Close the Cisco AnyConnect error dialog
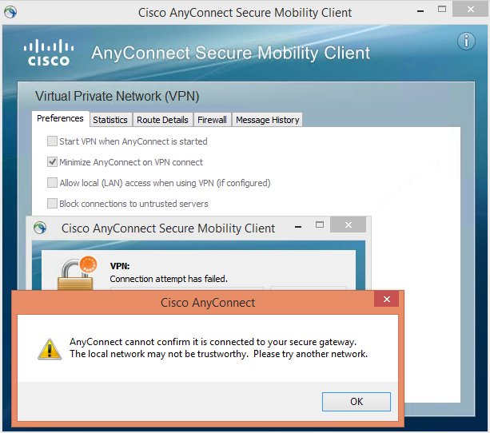490x433 pixels. (387, 299)
